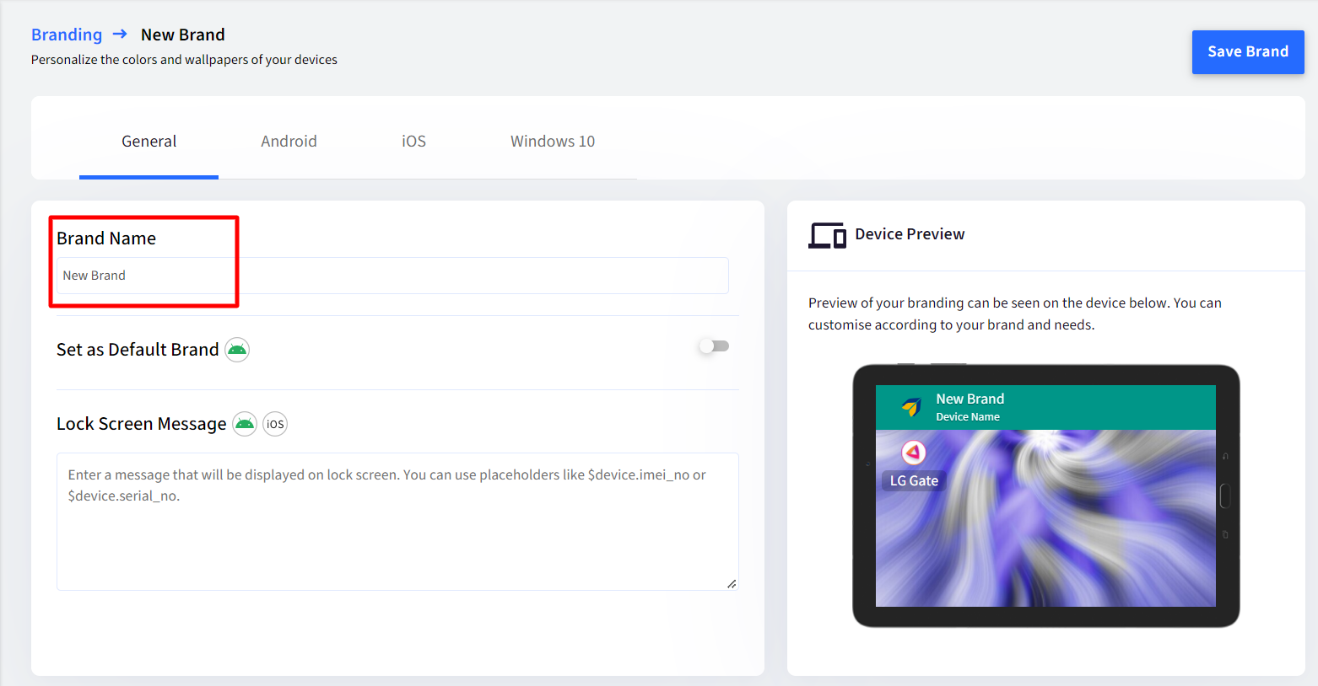Open the General tab
This screenshot has height=686, width=1318.
pos(149,142)
